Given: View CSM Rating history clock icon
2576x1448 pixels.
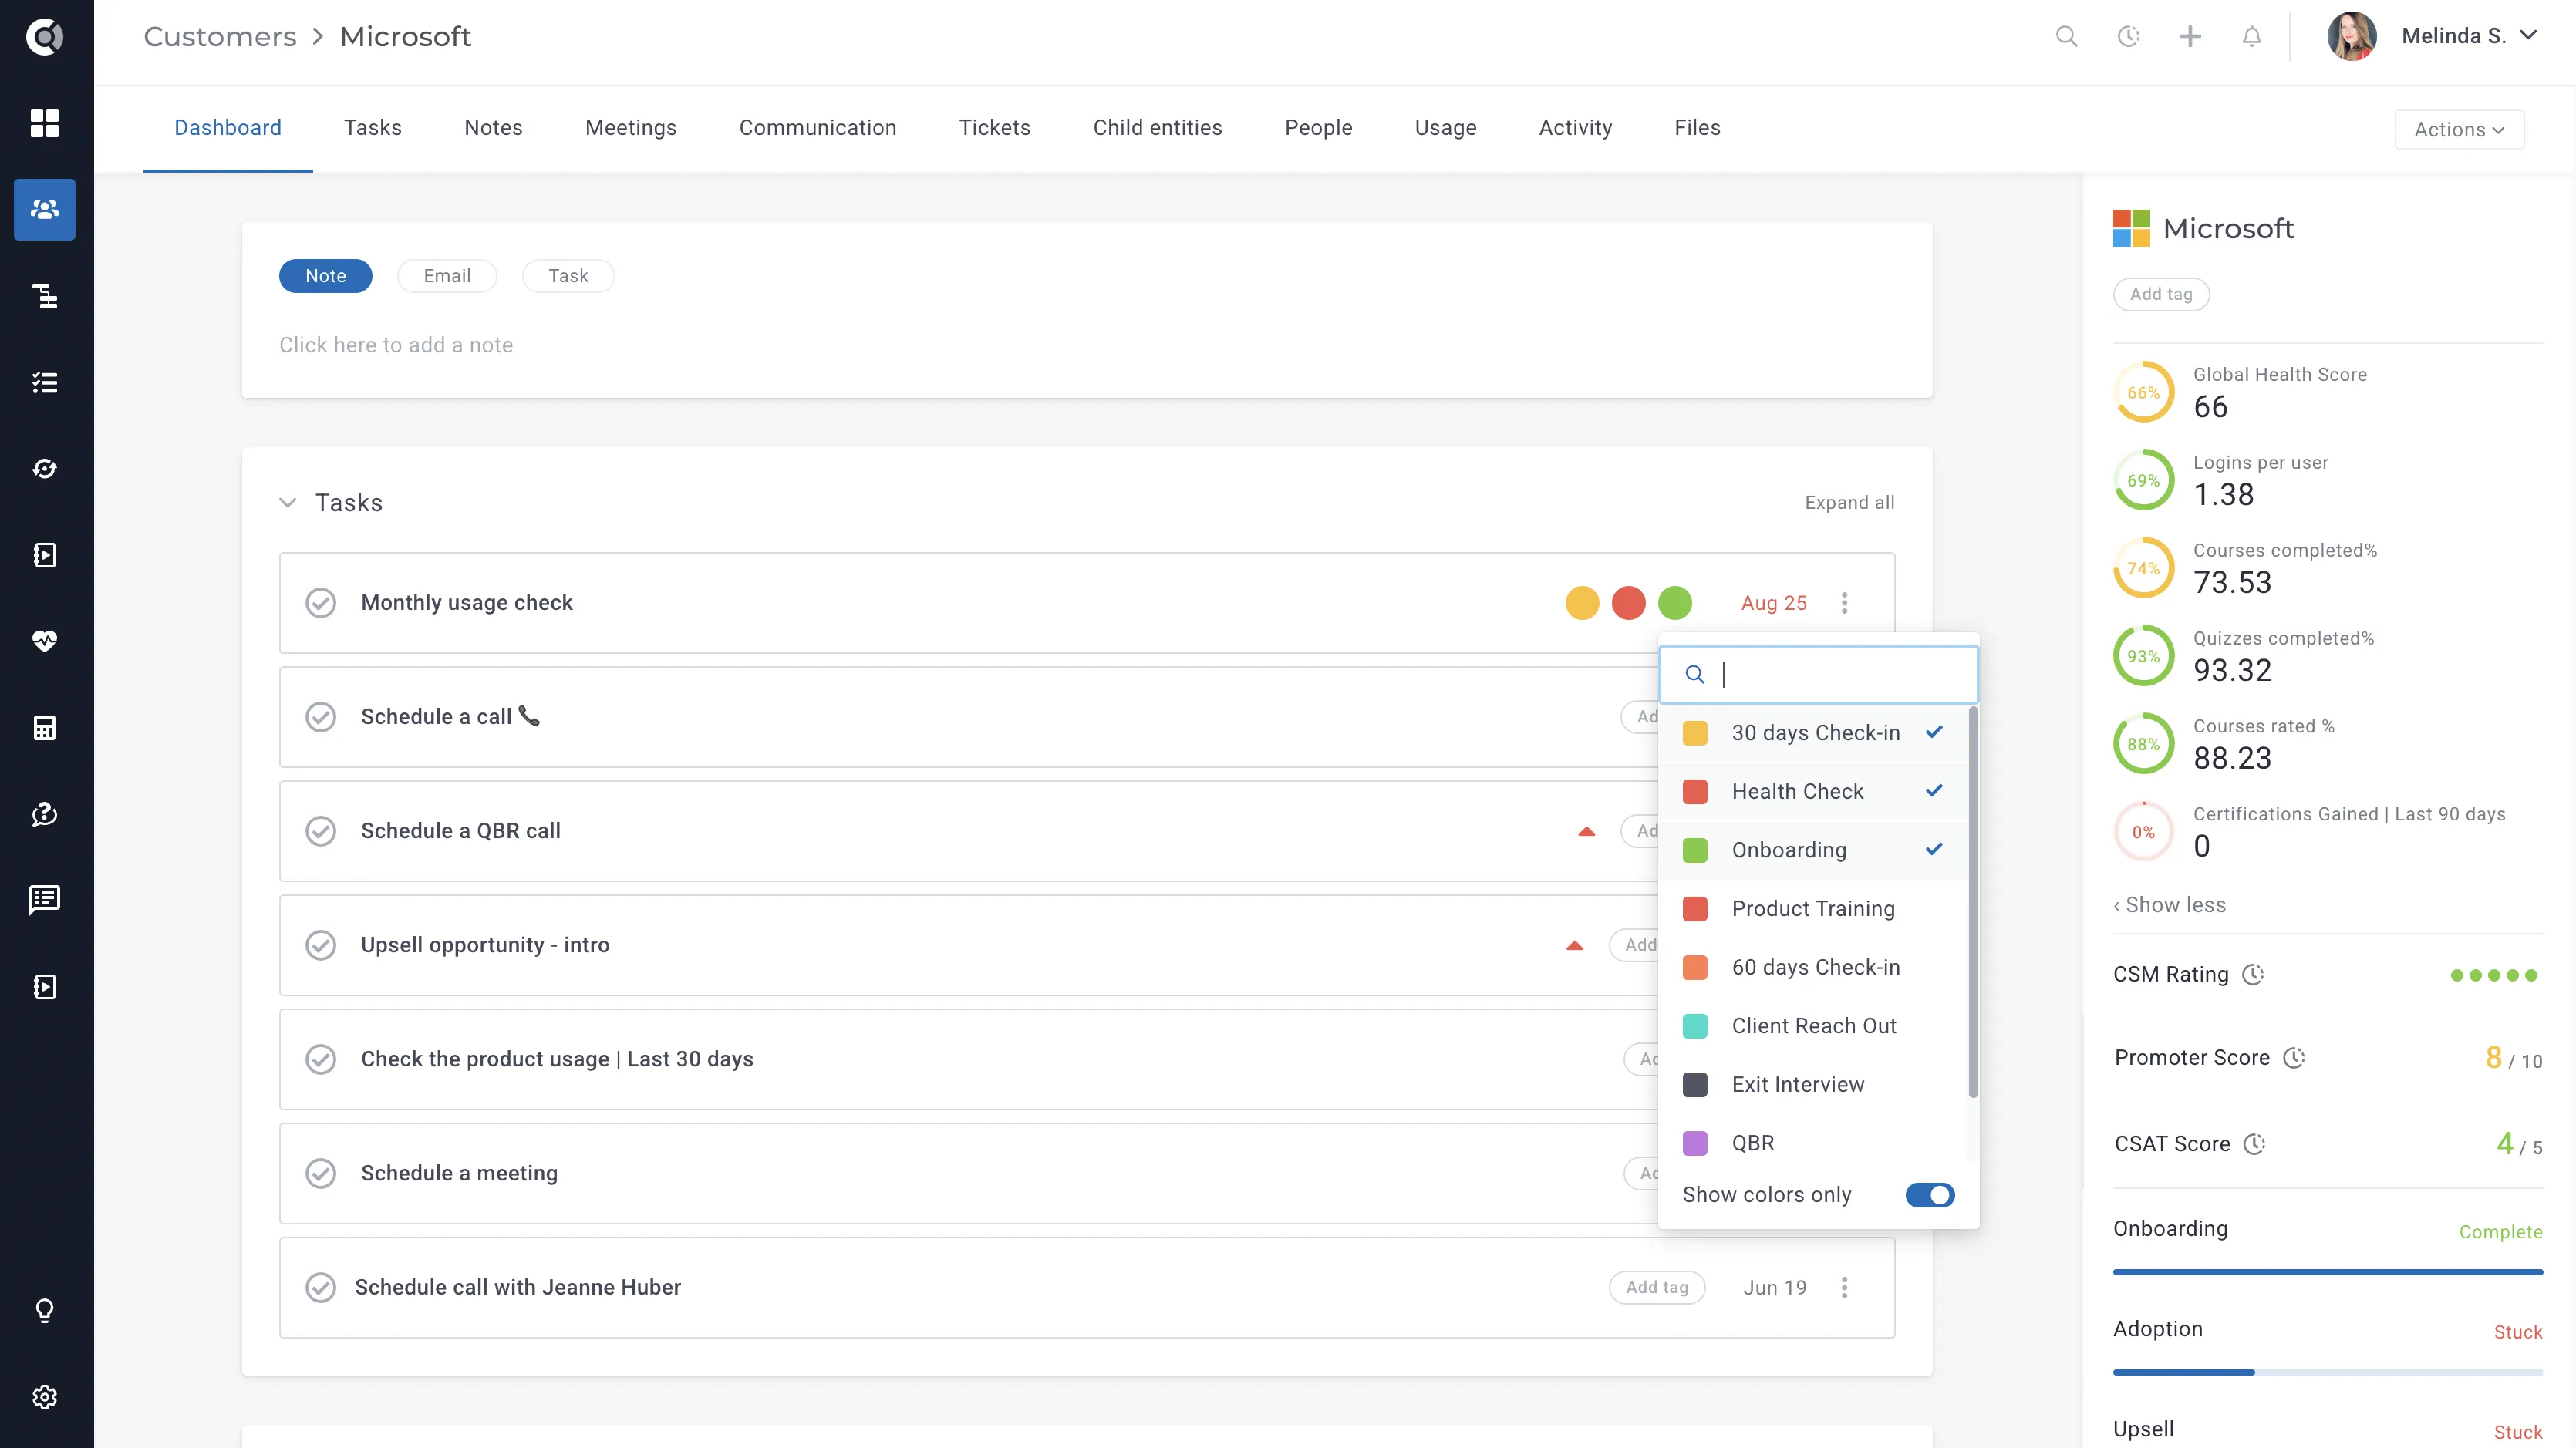Looking at the screenshot, I should point(2253,974).
